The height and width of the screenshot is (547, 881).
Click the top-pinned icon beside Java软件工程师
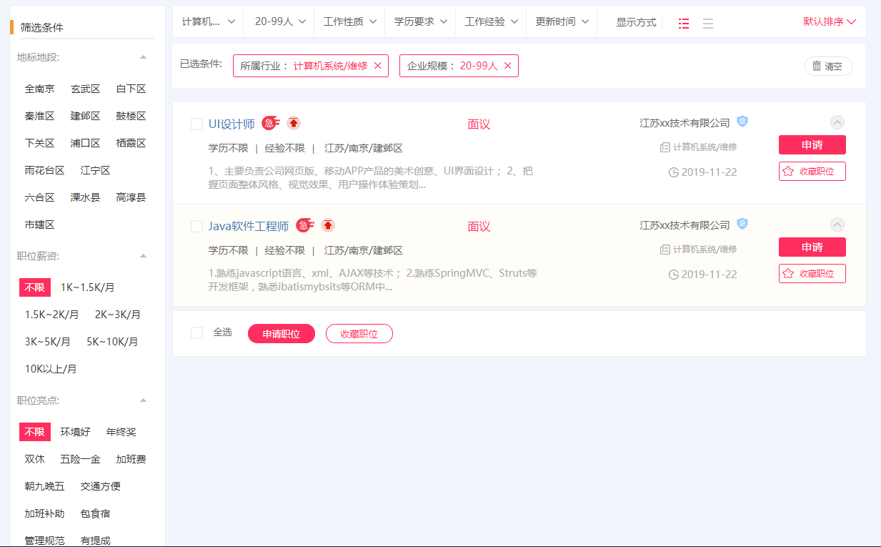(x=328, y=225)
